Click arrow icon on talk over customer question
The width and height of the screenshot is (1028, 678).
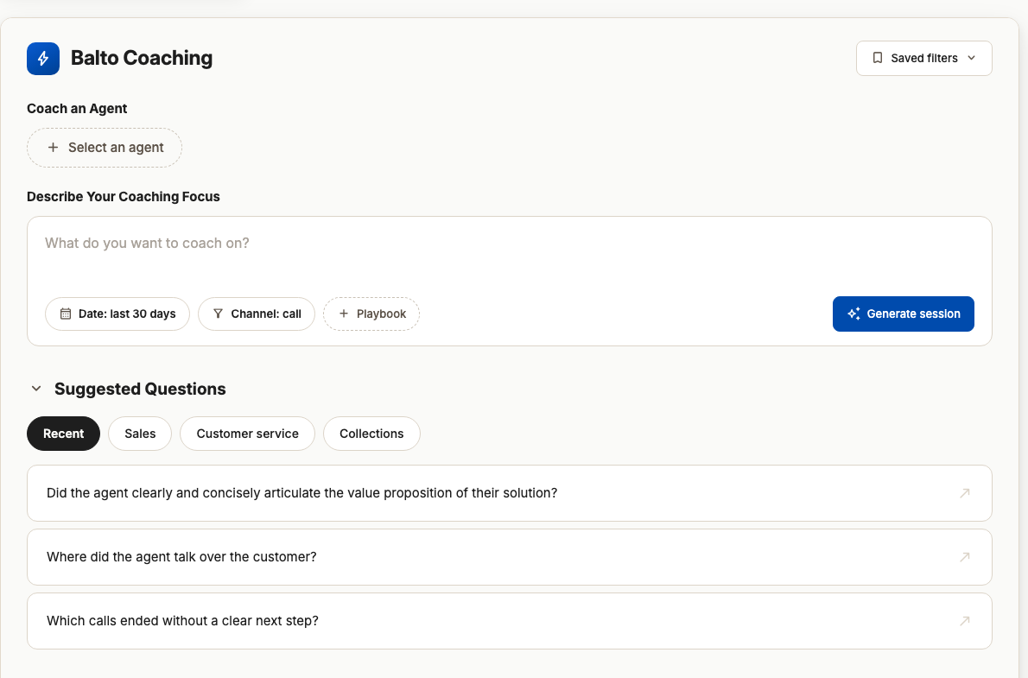964,557
